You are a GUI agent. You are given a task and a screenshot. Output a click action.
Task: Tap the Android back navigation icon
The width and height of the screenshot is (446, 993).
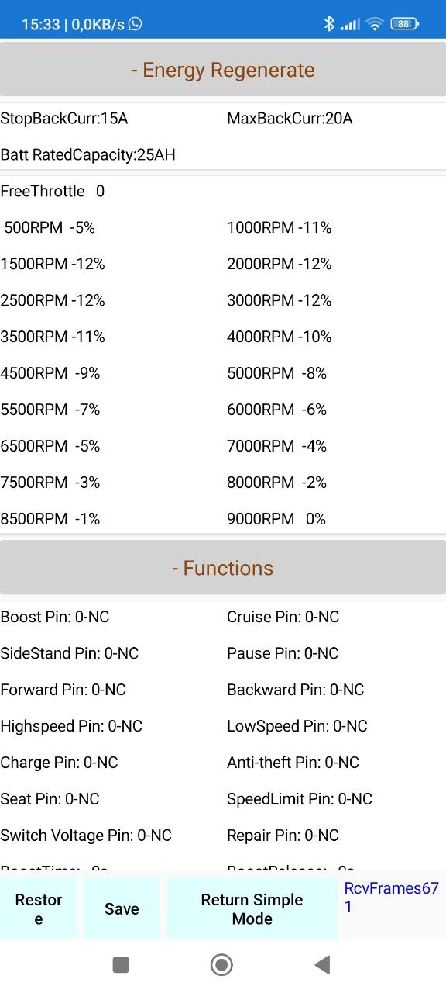click(x=322, y=964)
